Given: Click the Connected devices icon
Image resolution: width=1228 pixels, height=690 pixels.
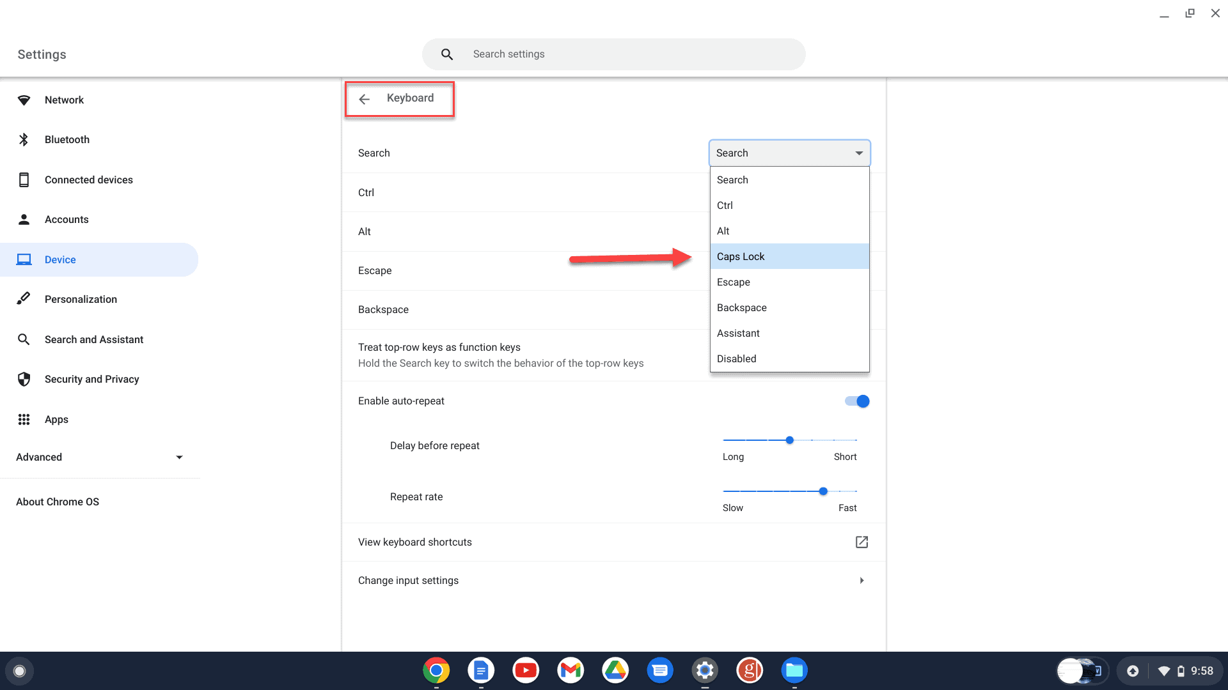Looking at the screenshot, I should 23,179.
